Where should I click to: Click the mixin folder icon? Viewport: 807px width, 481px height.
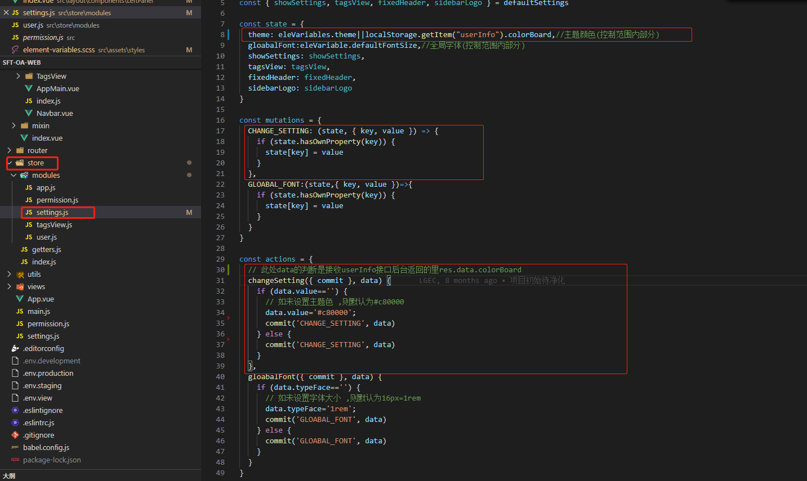pyautogui.click(x=24, y=125)
